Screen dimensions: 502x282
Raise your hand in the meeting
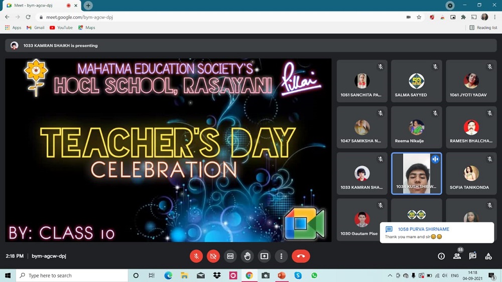(247, 256)
